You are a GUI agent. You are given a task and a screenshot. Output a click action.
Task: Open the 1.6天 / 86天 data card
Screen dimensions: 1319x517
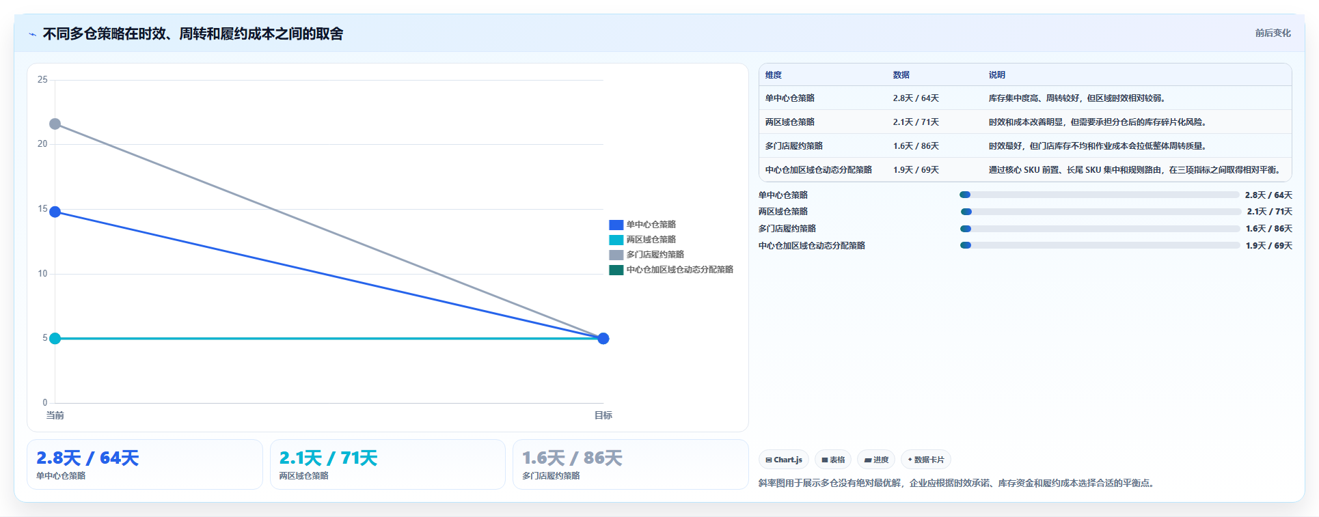(630, 464)
